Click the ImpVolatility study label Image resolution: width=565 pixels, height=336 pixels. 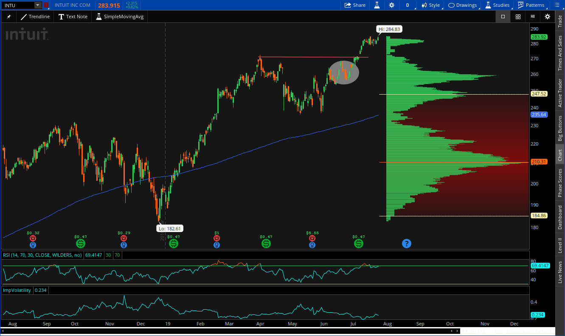point(17,290)
